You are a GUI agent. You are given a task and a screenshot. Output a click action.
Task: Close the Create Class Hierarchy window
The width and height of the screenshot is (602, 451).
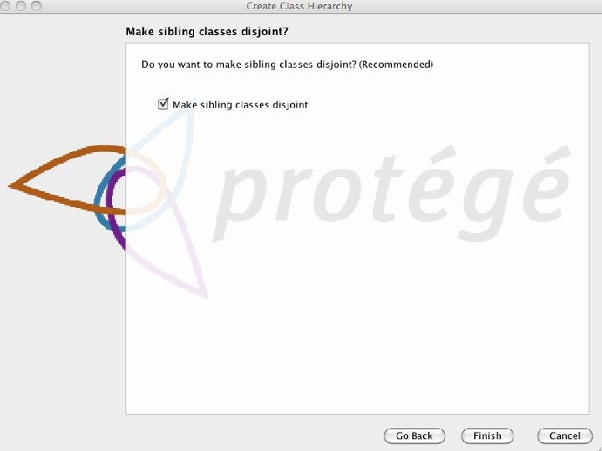pos(5,5)
